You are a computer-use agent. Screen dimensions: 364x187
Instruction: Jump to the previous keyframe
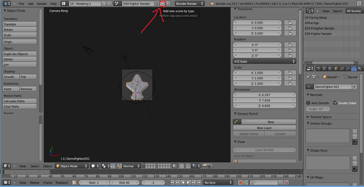pos(178,183)
